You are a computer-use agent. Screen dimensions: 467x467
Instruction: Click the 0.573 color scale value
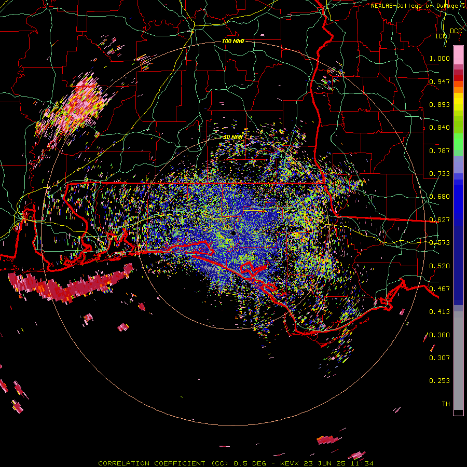click(439, 243)
